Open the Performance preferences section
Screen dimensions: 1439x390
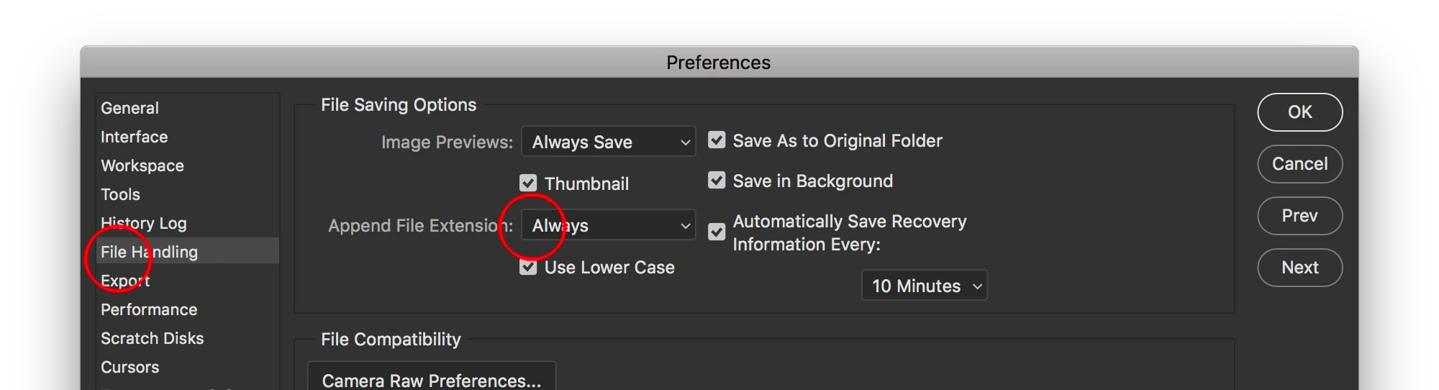click(x=149, y=309)
